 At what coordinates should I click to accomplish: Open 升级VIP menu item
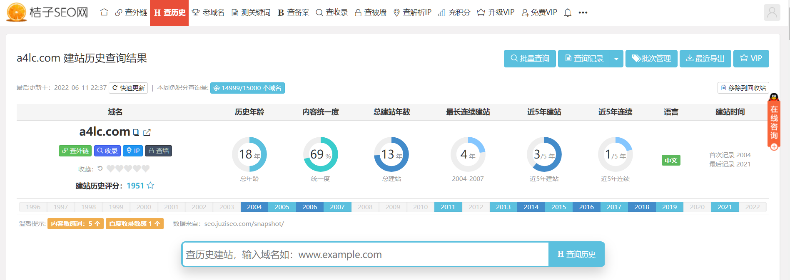click(496, 12)
